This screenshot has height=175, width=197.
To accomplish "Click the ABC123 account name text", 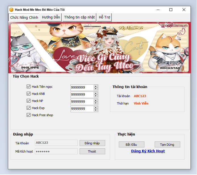I will pyautogui.click(x=140, y=96).
